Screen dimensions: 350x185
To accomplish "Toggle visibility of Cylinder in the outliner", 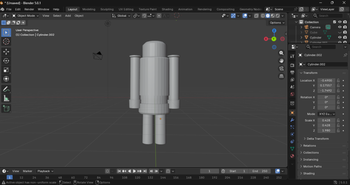I will (x=340, y=37).
